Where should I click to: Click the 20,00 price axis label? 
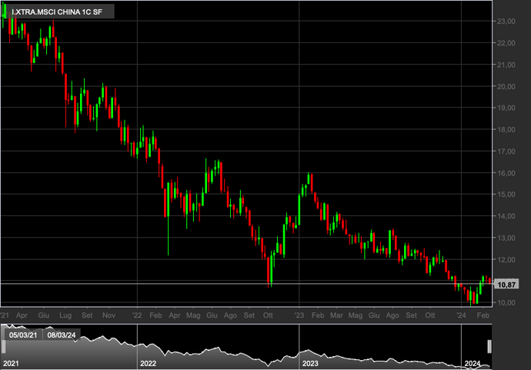pyautogui.click(x=506, y=87)
